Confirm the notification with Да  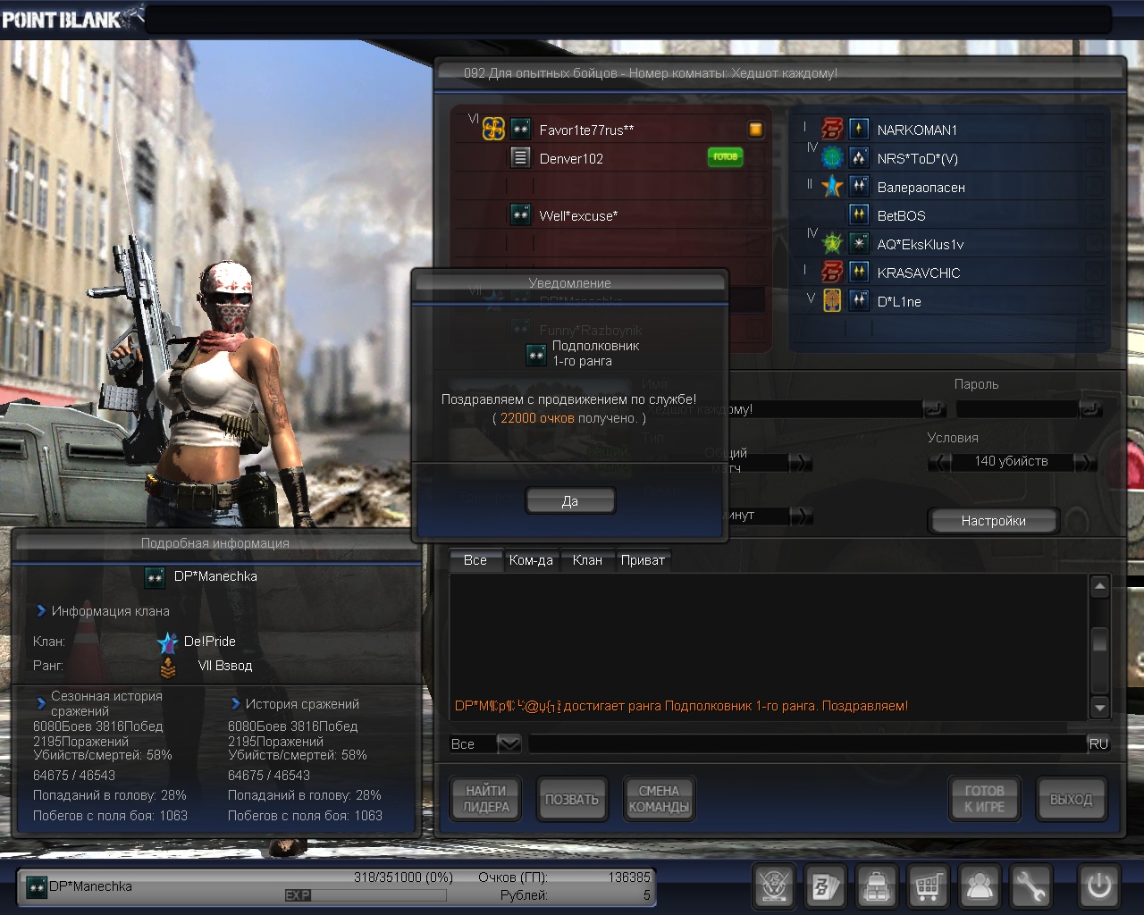pyautogui.click(x=570, y=501)
